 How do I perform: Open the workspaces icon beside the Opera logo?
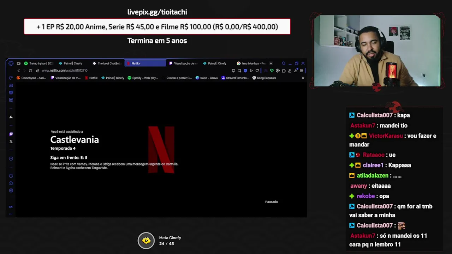(18, 64)
